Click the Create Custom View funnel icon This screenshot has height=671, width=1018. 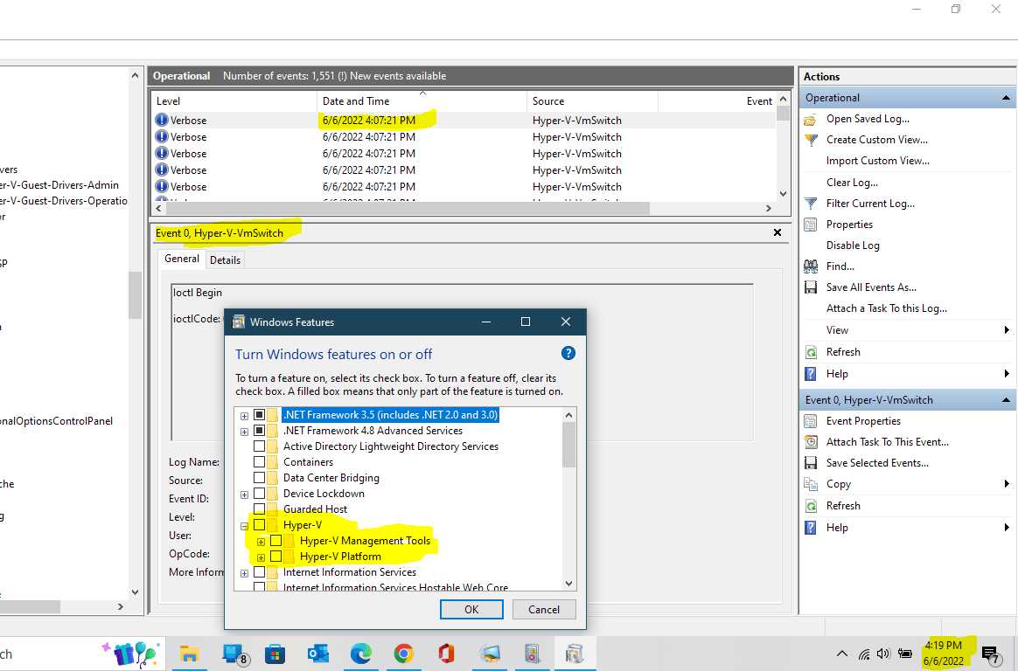click(x=810, y=140)
